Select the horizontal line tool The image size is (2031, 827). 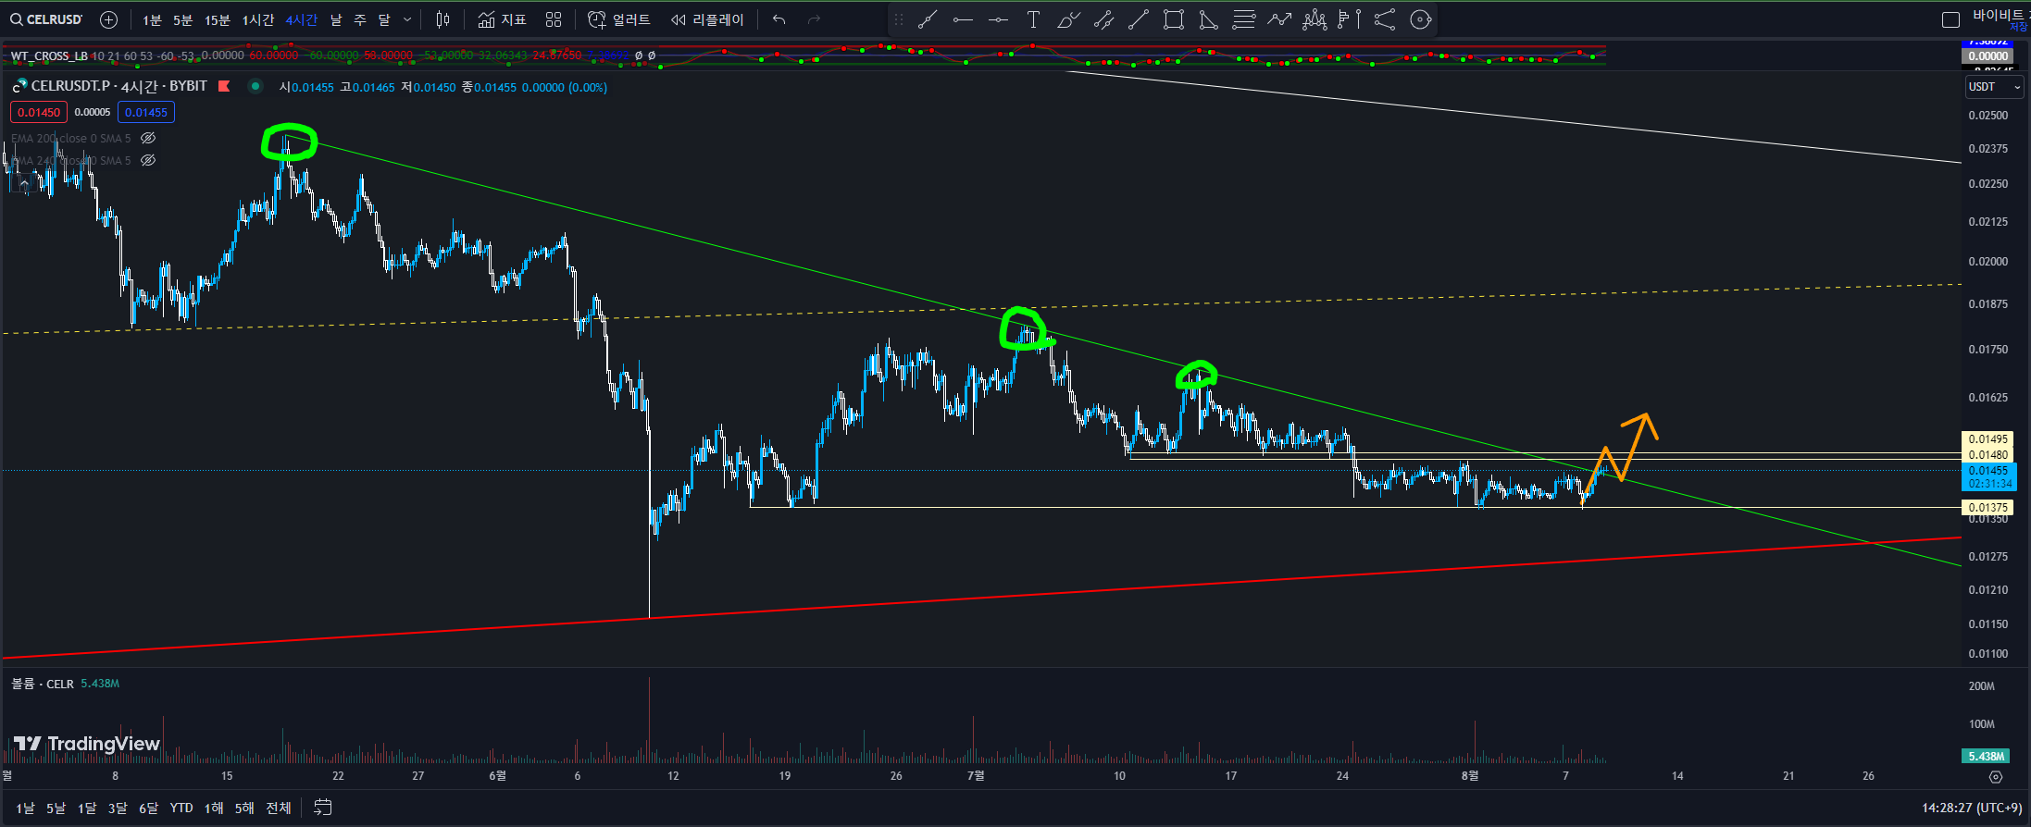pos(963,19)
